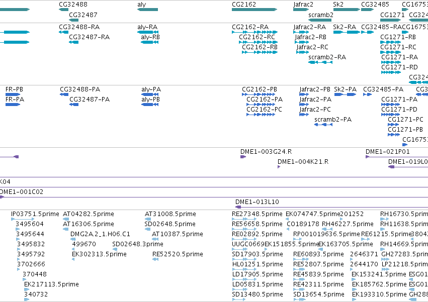Click the CG32485 gene label
Image resolution: width=428 pixels, height=302 pixels.
375,5
